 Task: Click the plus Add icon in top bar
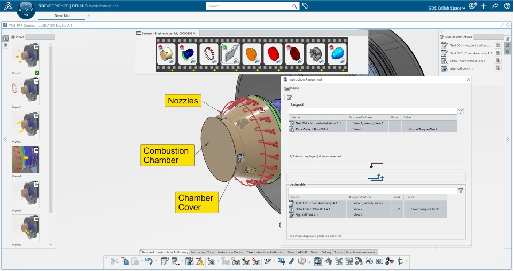[x=484, y=6]
